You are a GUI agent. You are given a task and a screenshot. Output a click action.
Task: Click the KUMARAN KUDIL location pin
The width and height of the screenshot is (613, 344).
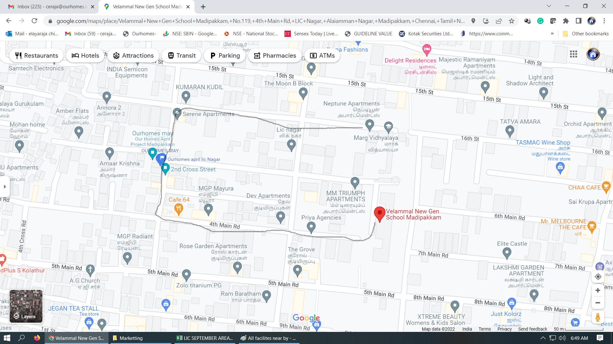click(185, 97)
